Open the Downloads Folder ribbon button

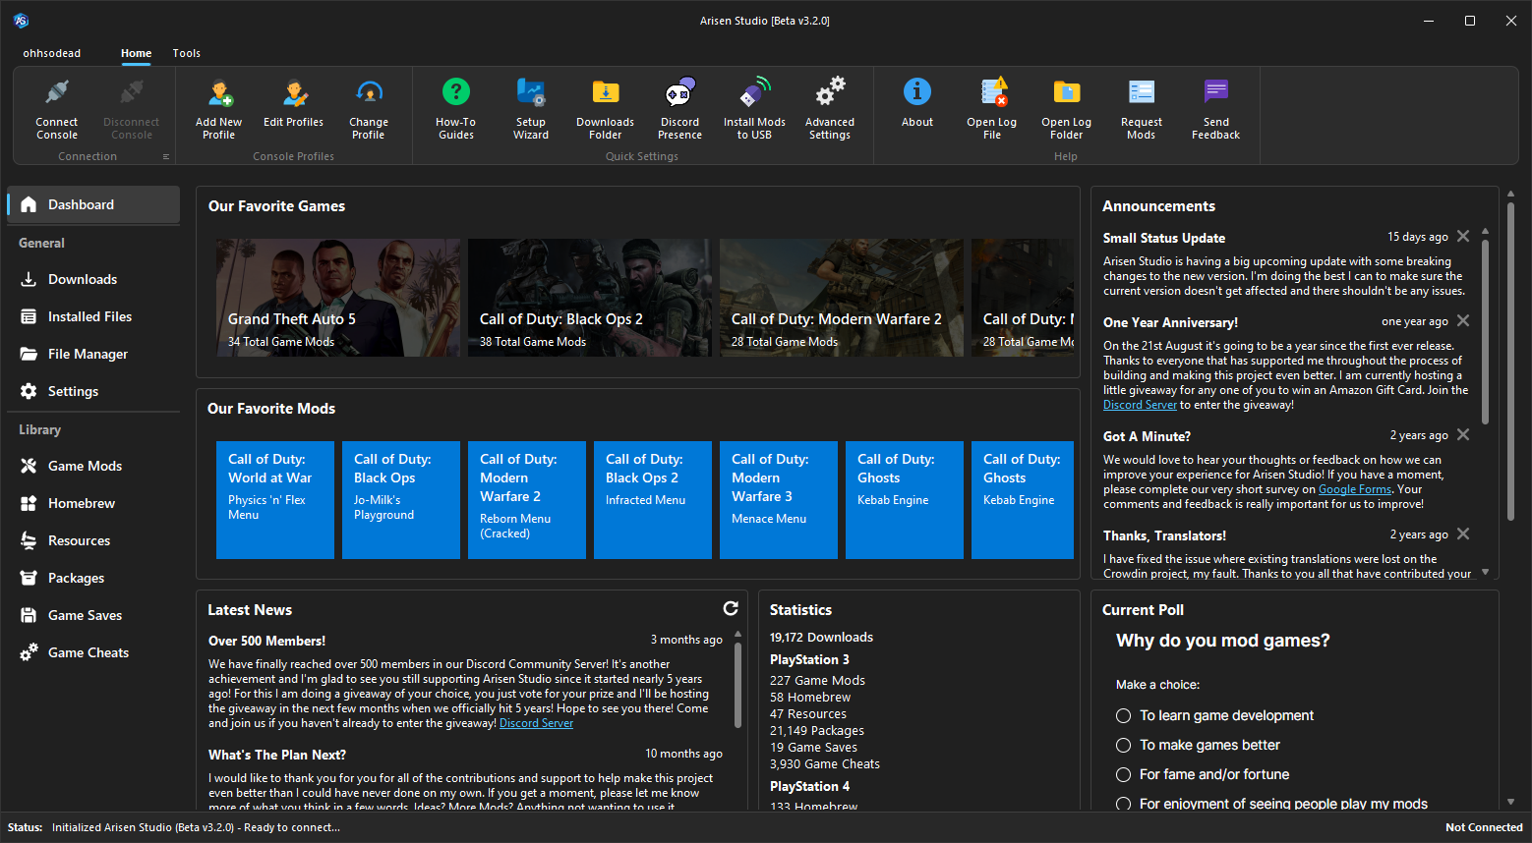tap(605, 108)
